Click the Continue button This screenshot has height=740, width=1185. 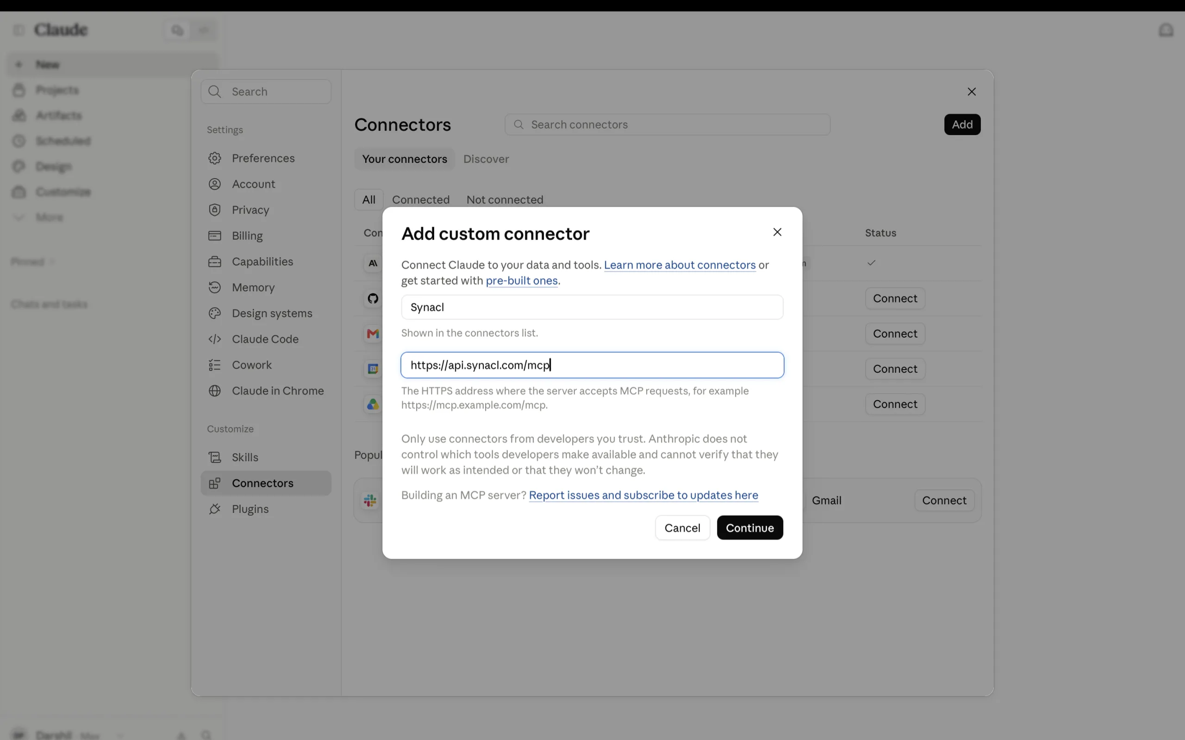tap(750, 528)
